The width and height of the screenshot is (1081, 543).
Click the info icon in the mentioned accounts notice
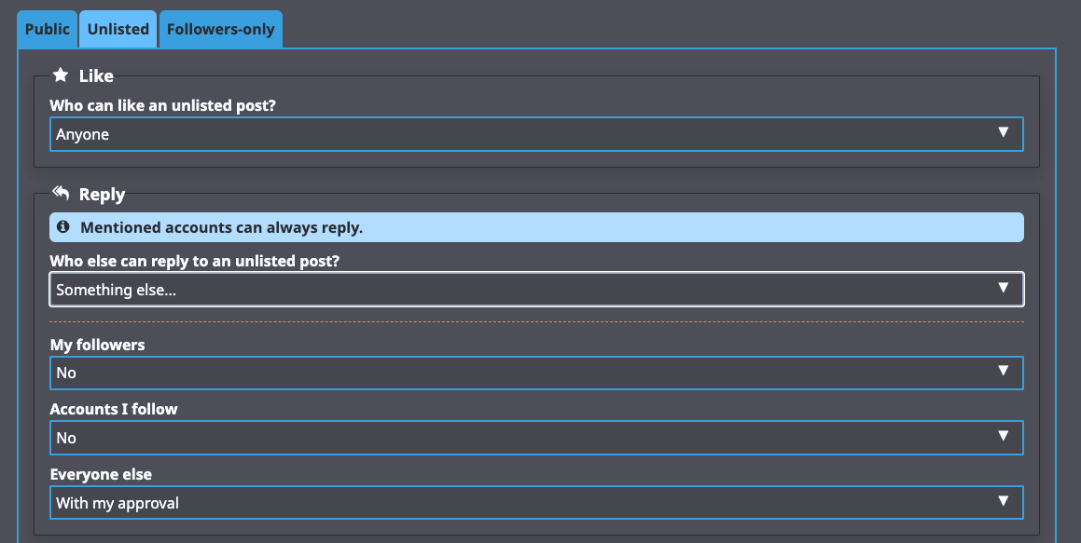[x=62, y=226]
